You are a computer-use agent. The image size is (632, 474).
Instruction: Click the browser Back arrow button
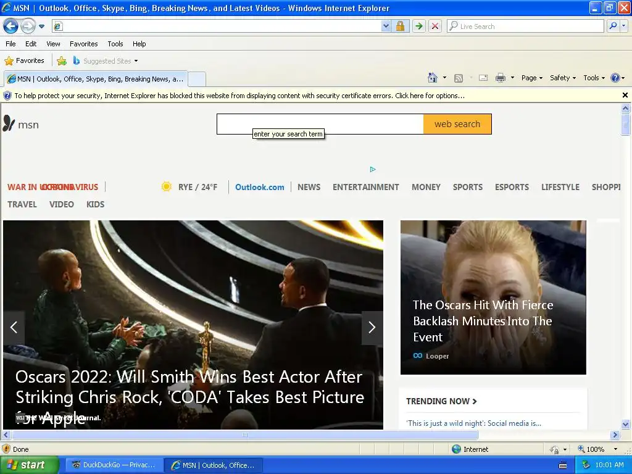click(10, 27)
